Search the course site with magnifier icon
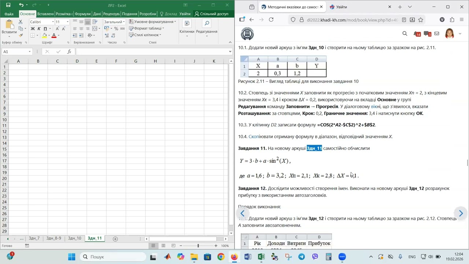The height and width of the screenshot is (264, 469). 405,34
